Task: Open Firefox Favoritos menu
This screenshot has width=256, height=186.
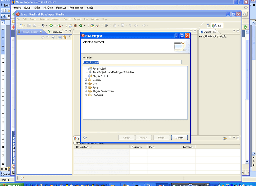Action: pos(61,8)
